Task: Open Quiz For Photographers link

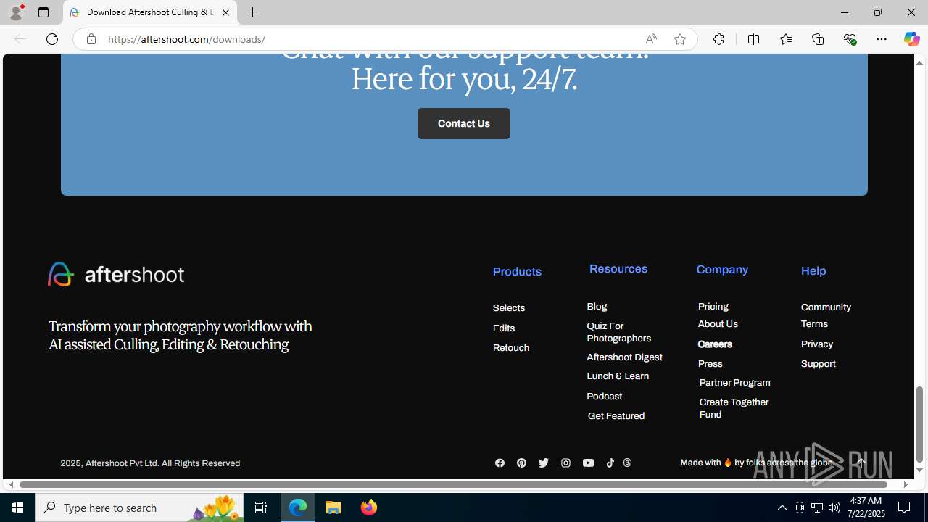Action: 618,332
